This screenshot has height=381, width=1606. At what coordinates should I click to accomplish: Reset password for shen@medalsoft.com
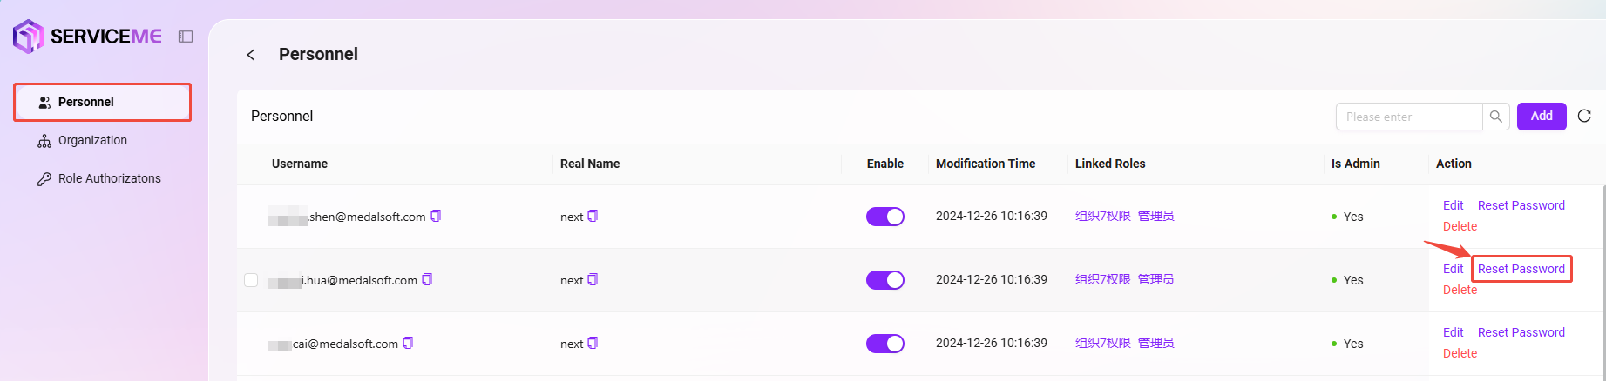click(x=1521, y=205)
